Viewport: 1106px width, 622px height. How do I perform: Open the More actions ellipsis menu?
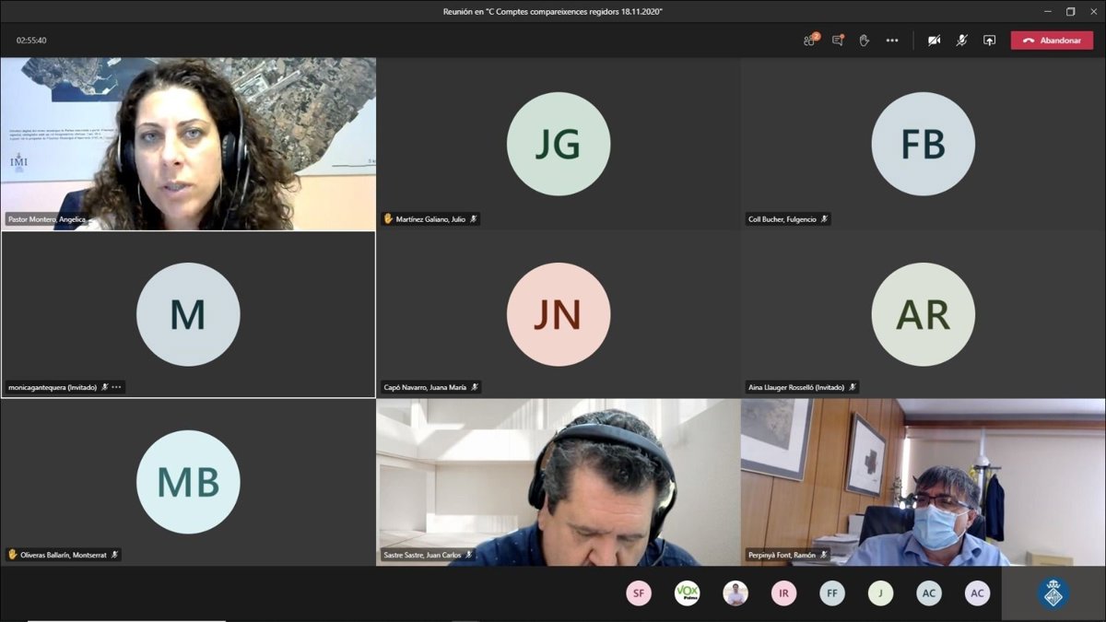891,41
